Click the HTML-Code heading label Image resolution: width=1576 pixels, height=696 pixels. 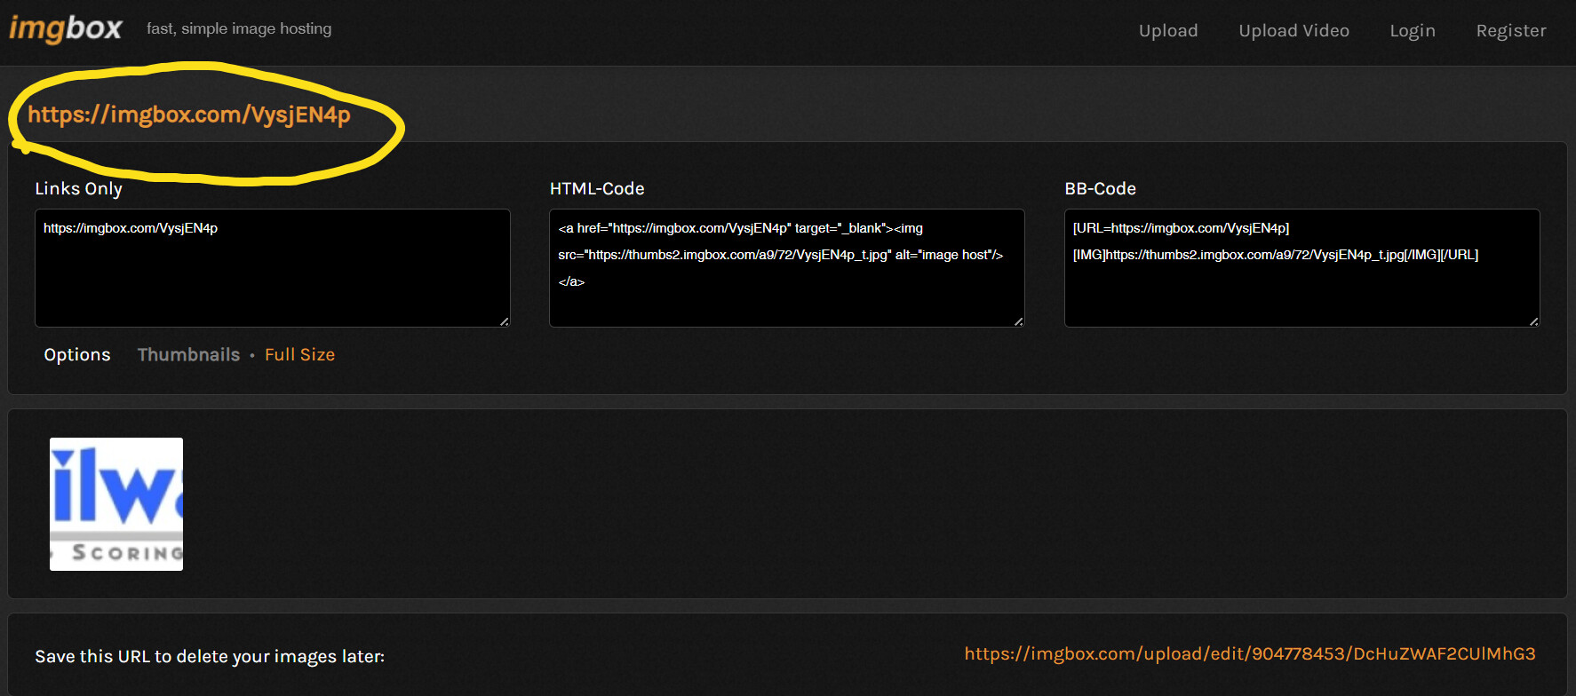click(596, 189)
